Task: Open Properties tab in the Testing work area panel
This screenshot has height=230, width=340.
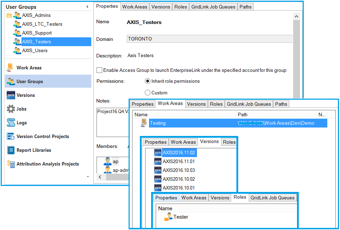Action: (x=143, y=104)
